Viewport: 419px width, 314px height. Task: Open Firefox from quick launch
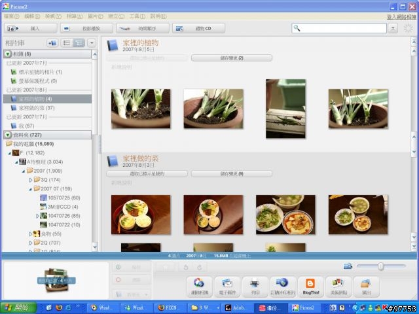pyautogui.click(x=59, y=307)
